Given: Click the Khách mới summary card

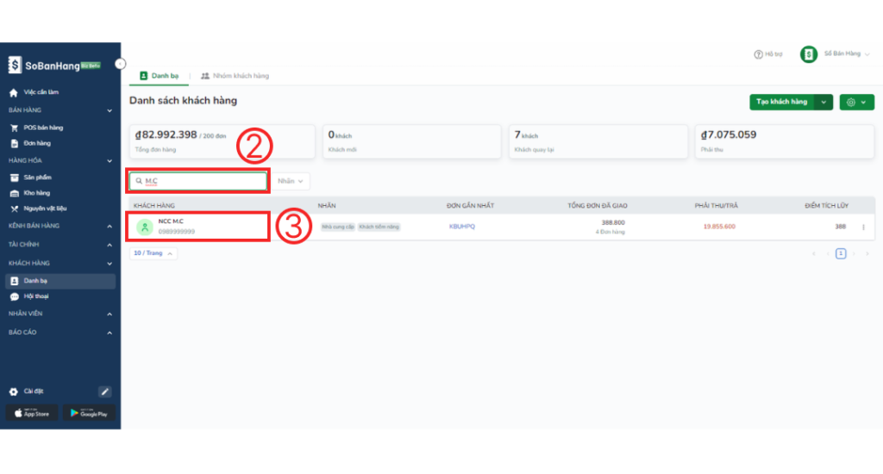Looking at the screenshot, I should tap(411, 141).
